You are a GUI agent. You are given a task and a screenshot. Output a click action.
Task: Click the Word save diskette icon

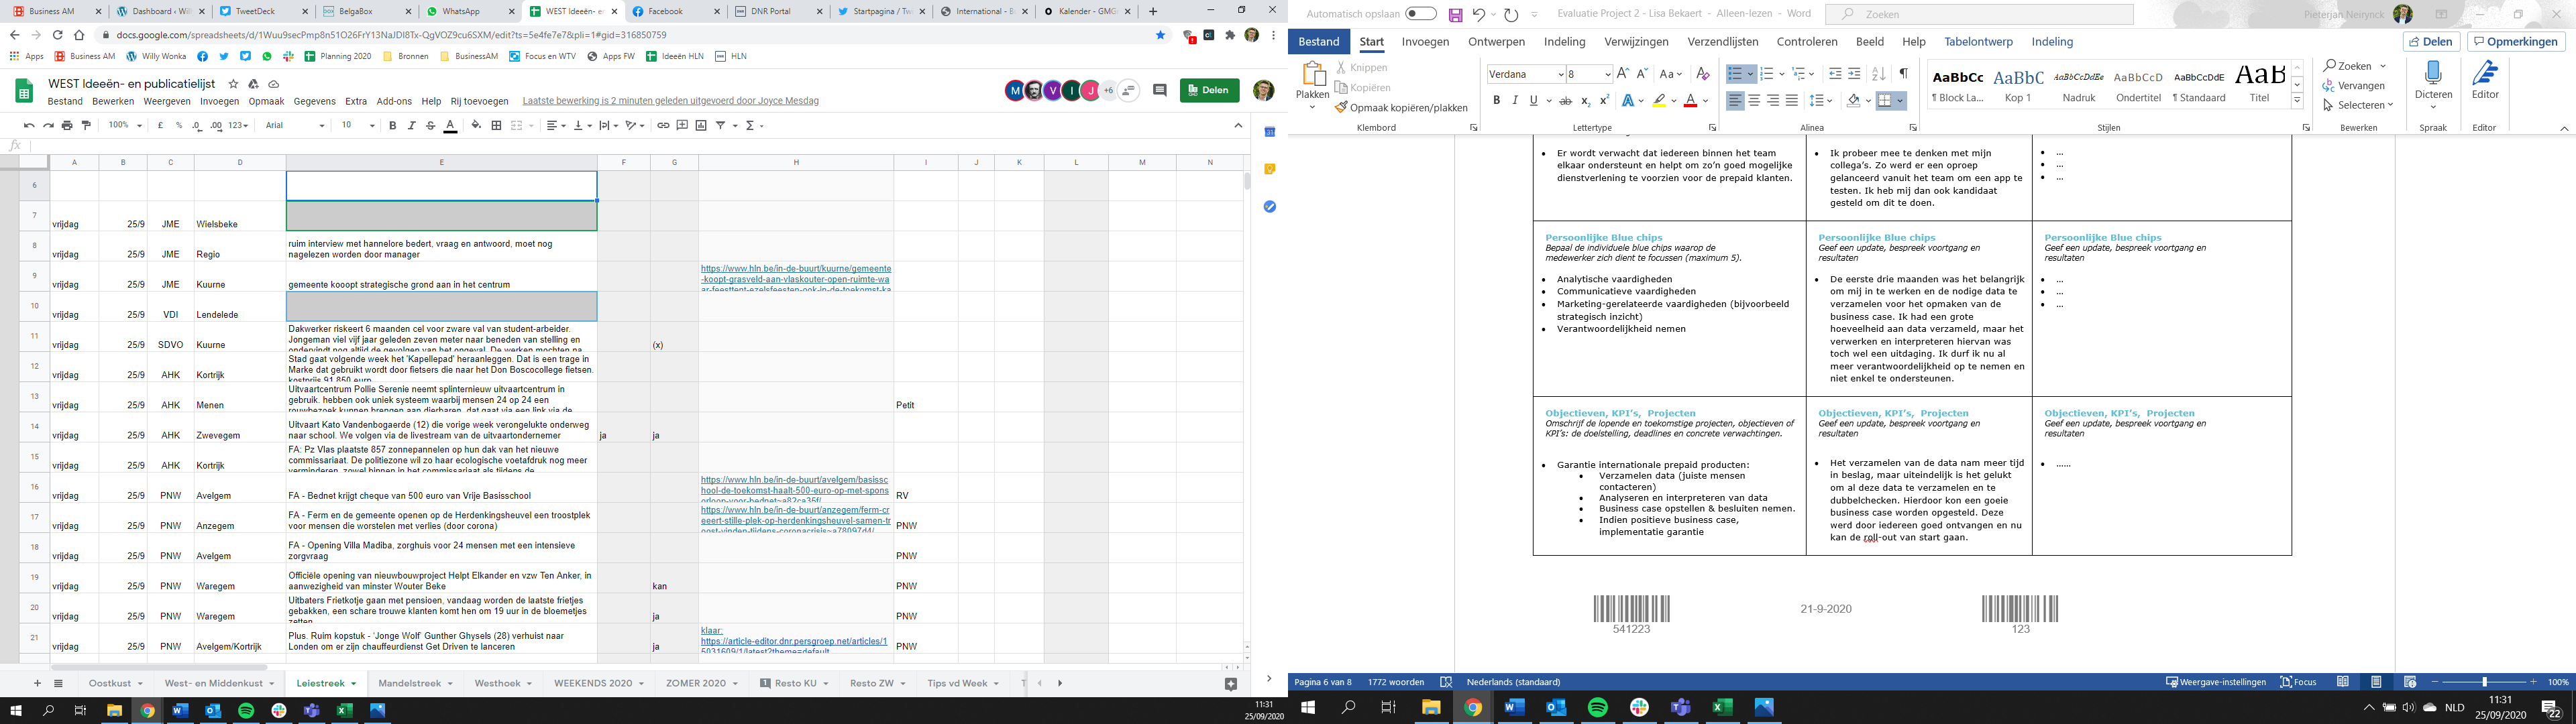point(1455,15)
